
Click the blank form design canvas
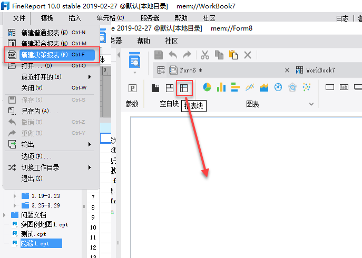pyautogui.click(x=246, y=187)
